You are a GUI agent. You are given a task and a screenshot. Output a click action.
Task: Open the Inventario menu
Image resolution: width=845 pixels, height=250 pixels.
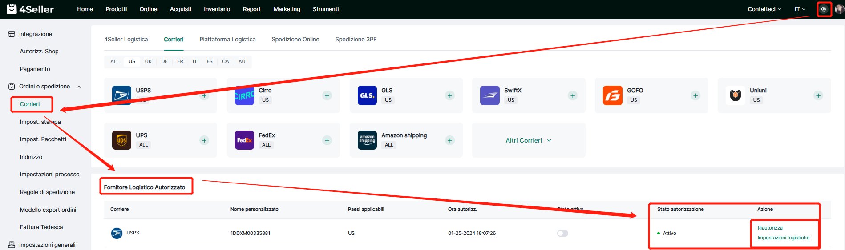click(217, 9)
